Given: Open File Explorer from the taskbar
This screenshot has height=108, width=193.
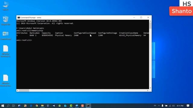Looking at the screenshot, I should 42,106.
